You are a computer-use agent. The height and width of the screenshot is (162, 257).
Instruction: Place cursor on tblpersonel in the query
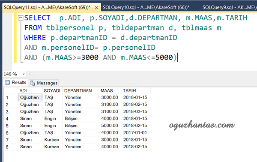[x=70, y=28]
